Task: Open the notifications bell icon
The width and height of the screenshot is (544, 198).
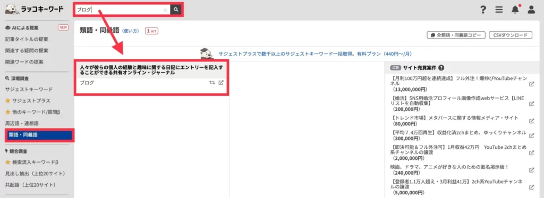Action: (x=515, y=10)
